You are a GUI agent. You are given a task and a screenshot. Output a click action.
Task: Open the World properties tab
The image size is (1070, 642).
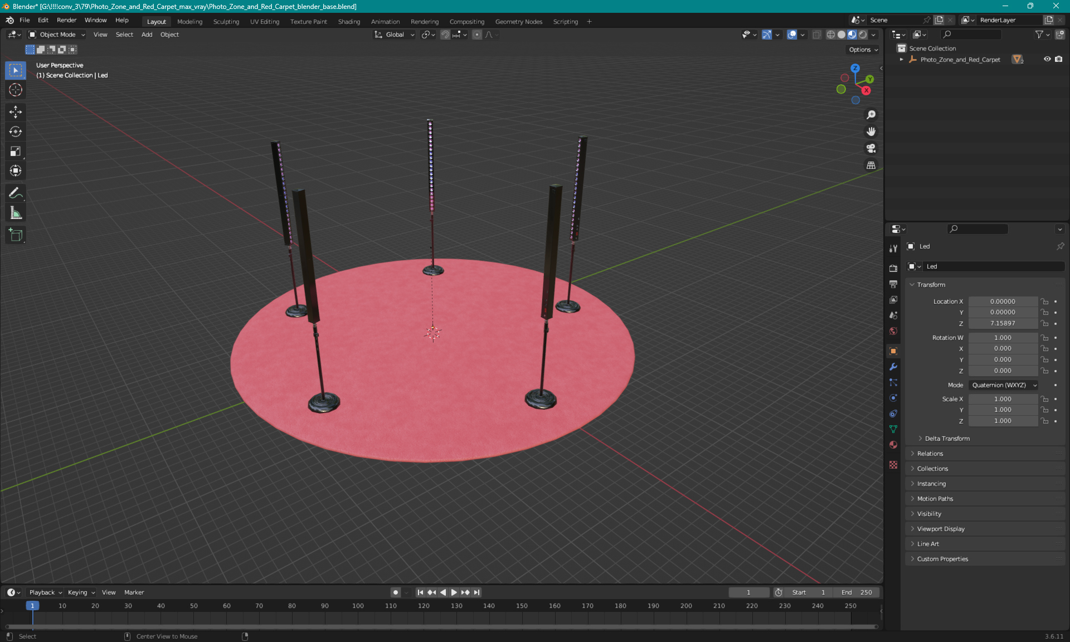point(893,331)
